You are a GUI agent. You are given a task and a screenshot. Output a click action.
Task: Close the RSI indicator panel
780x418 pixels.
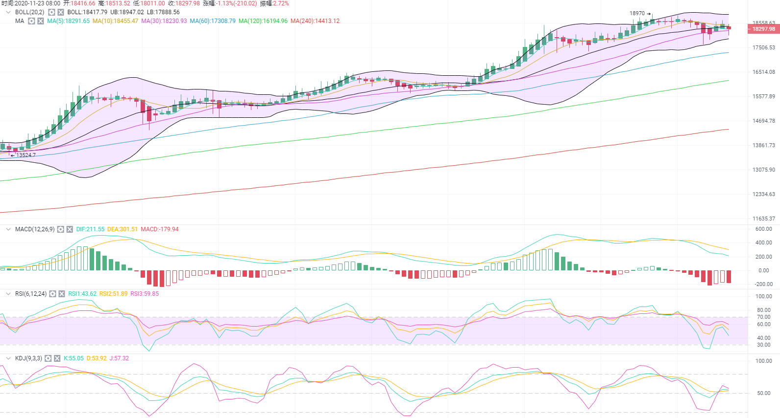coord(62,294)
